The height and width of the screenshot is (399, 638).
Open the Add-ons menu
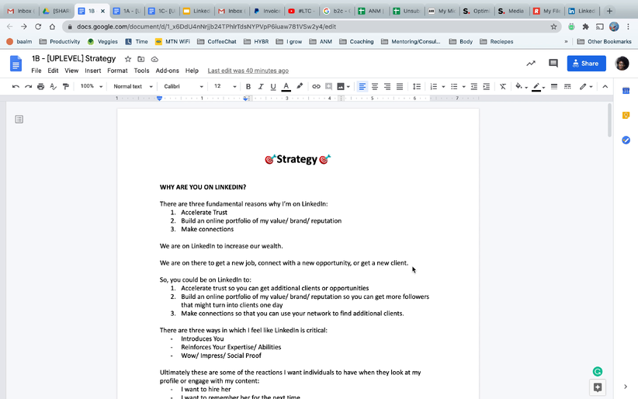pos(167,71)
